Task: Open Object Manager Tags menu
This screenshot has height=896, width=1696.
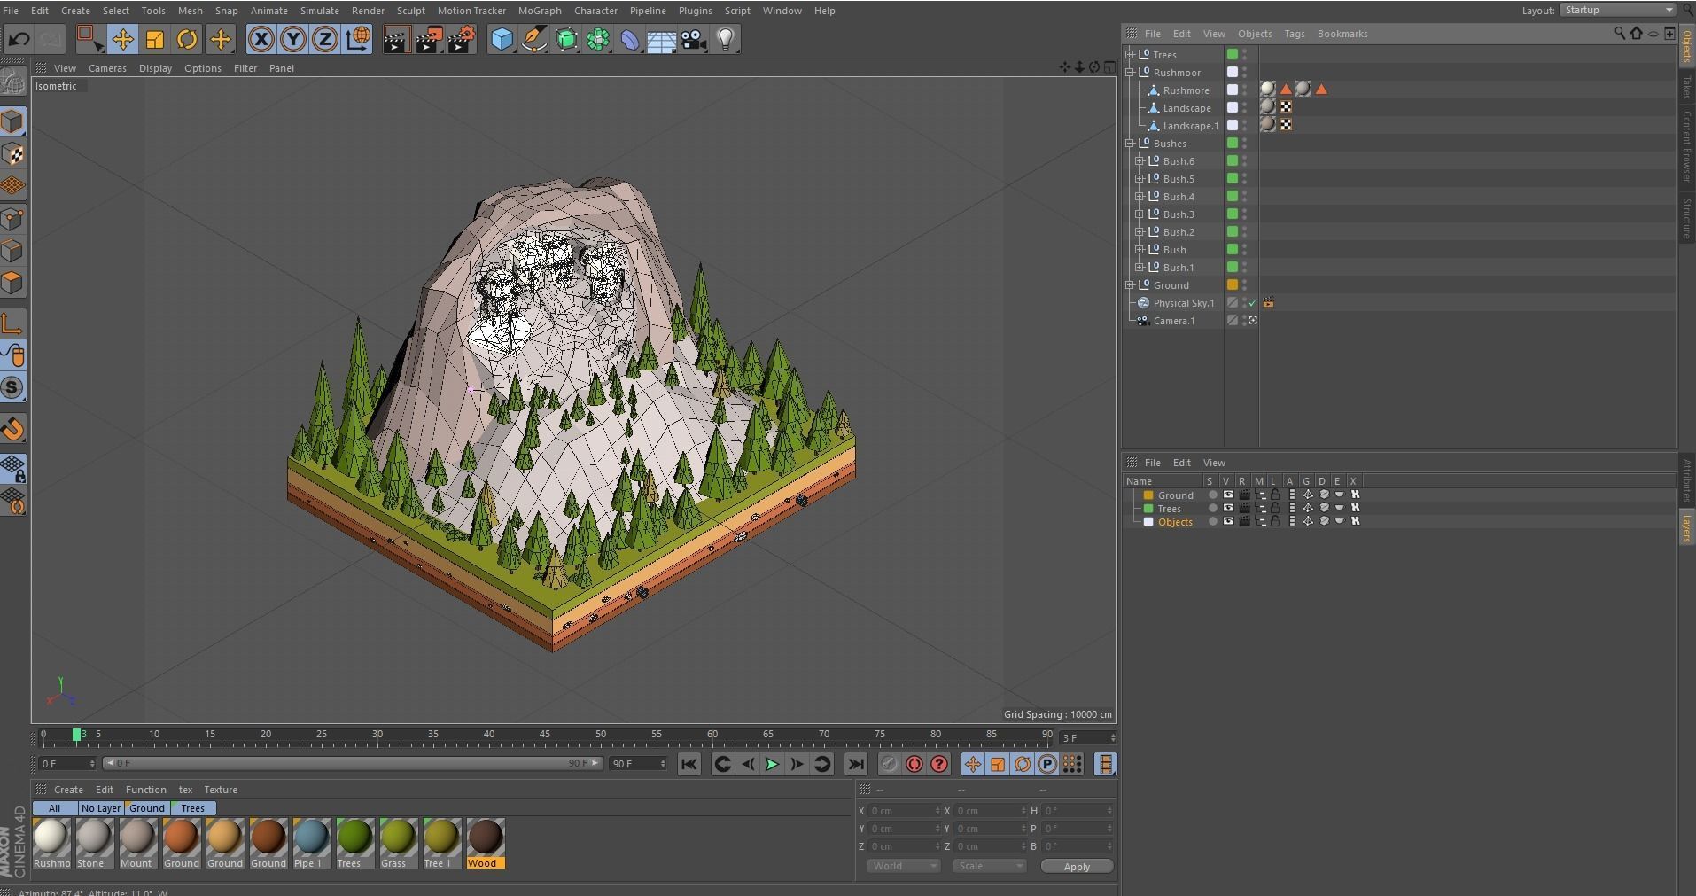Action: 1294,34
